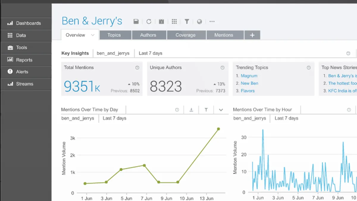Click help icon on Unique Authors card
Viewport: 357px width, 201px height.
223,68
